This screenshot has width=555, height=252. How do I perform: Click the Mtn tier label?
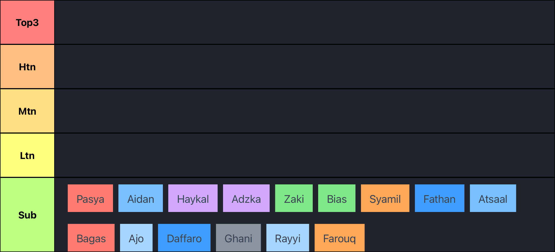point(27,111)
